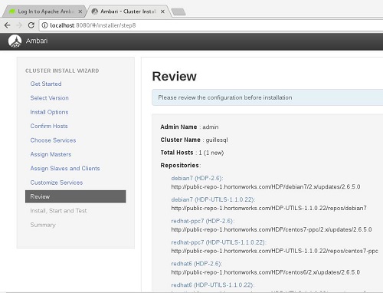Image resolution: width=383 pixels, height=293 pixels.
Task: Open the Install Options step
Action: point(49,112)
